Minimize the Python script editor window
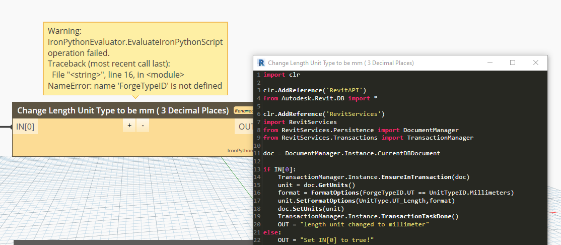This screenshot has width=561, height=245. pos(489,63)
